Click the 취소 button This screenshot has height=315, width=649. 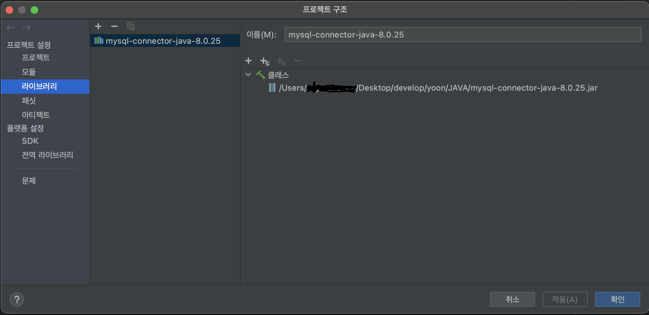tap(513, 299)
